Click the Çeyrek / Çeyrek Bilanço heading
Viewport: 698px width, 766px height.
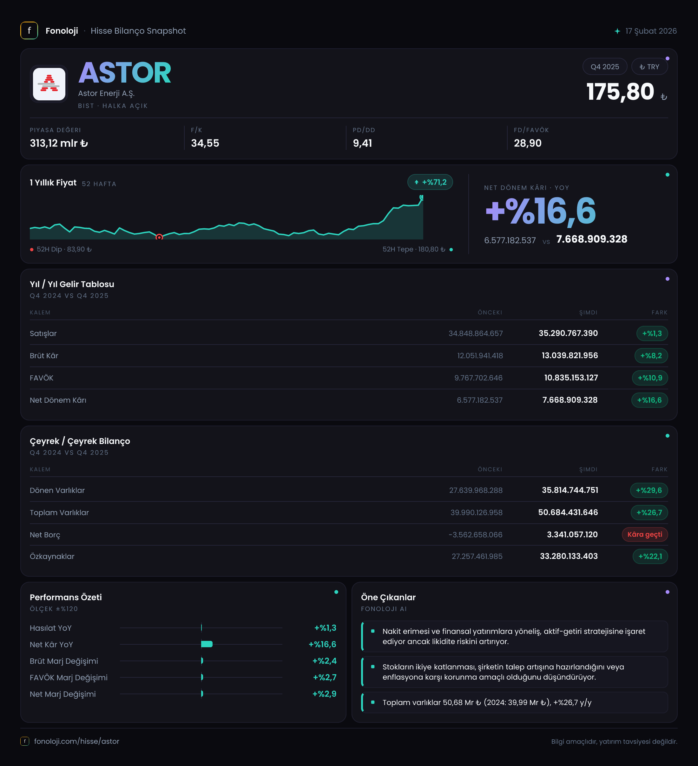tap(80, 441)
